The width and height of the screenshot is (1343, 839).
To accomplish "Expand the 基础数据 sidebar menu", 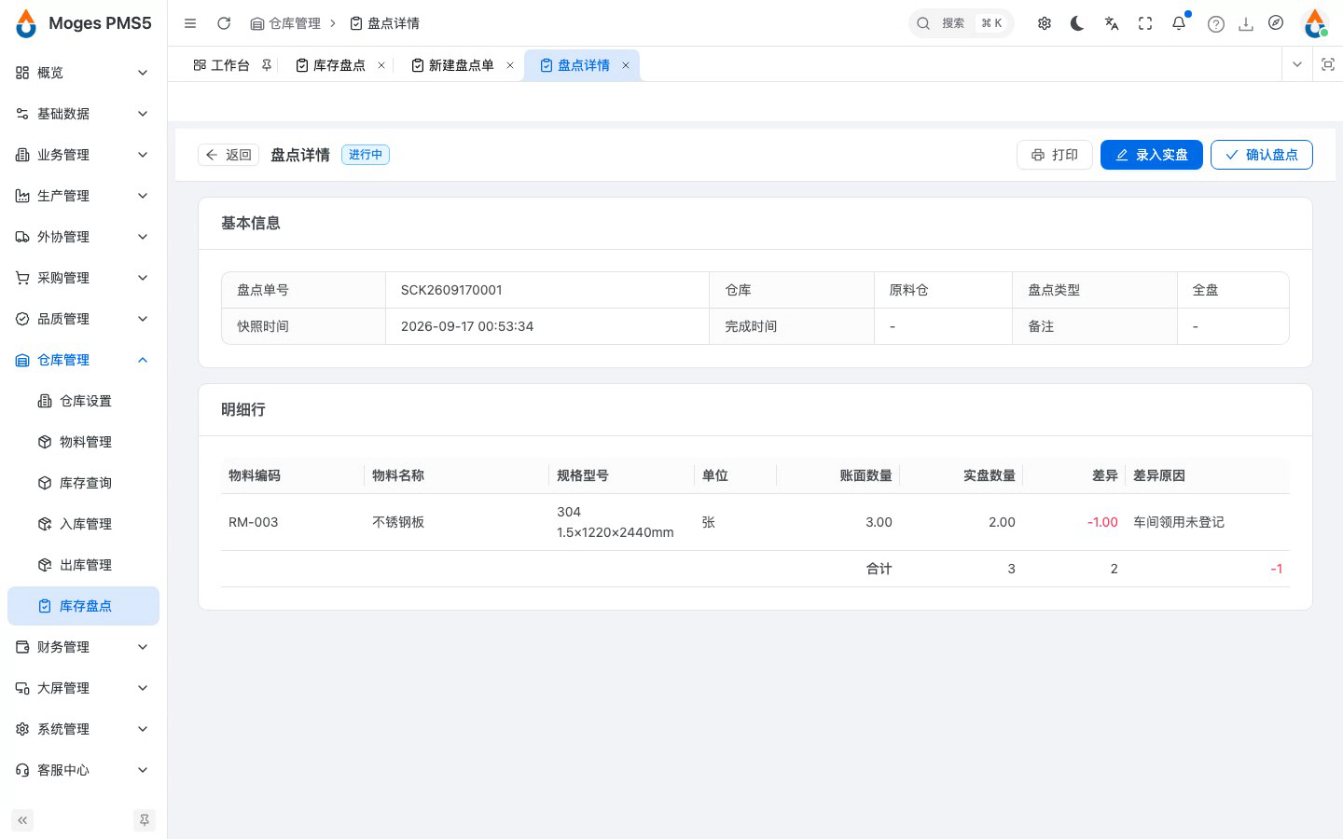I will (83, 114).
